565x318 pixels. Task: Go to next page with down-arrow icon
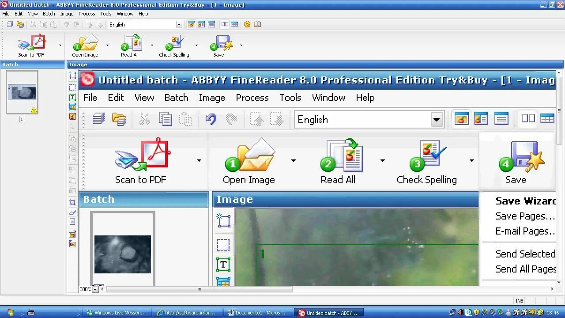tap(99, 25)
